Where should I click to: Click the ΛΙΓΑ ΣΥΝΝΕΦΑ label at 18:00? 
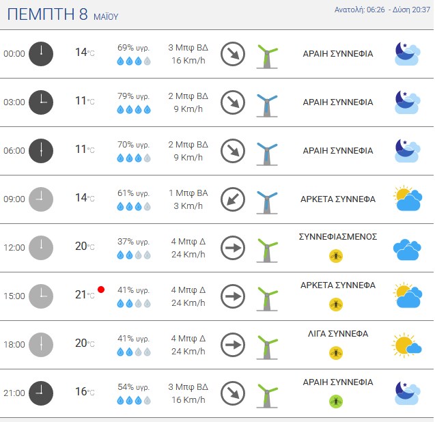point(338,333)
